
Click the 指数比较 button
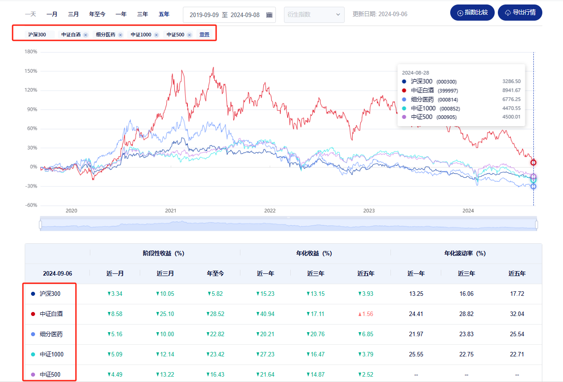pyautogui.click(x=472, y=13)
